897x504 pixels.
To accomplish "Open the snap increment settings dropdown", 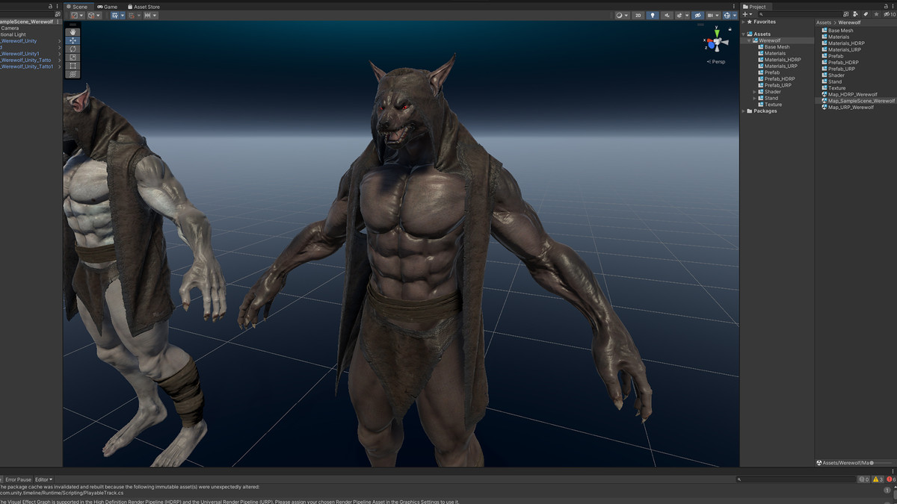I will [150, 15].
